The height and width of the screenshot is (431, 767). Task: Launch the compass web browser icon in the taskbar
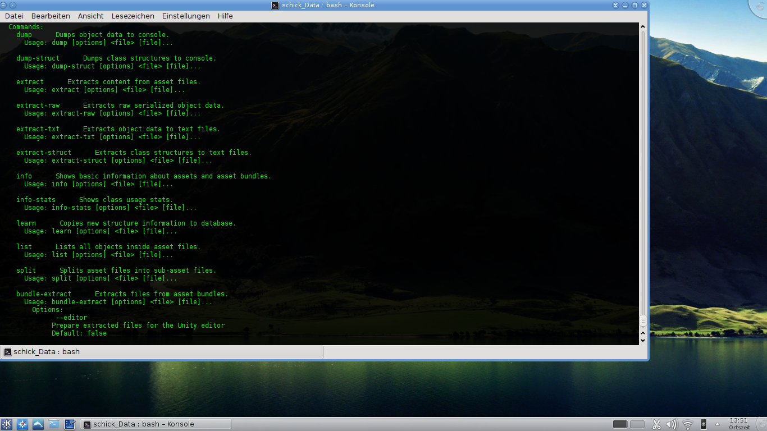point(22,424)
